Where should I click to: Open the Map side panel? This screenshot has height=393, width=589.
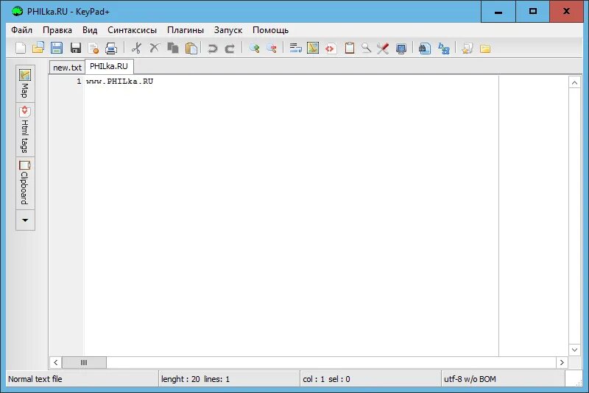point(25,84)
